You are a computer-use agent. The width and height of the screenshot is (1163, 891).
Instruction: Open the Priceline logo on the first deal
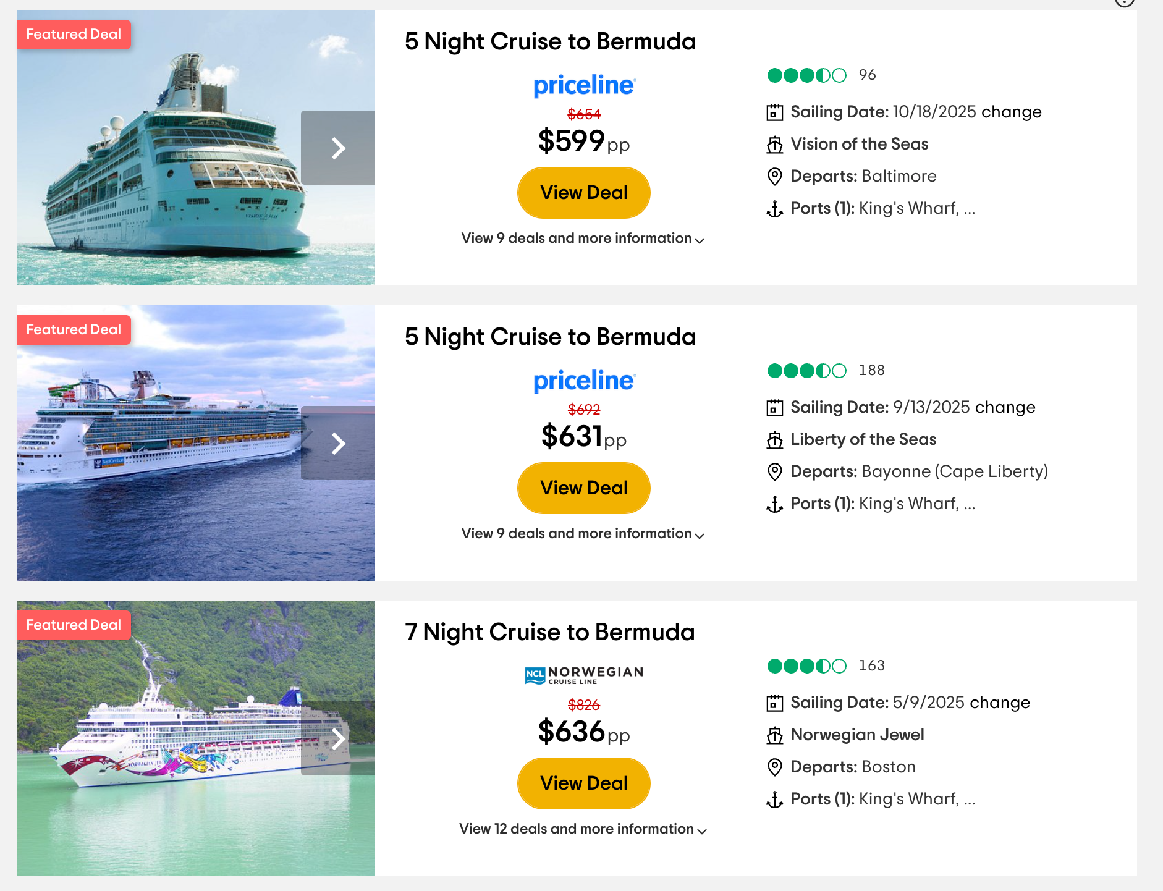(583, 85)
